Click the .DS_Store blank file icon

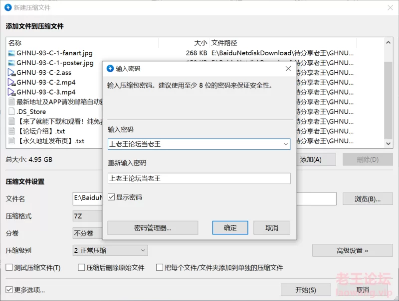11,111
